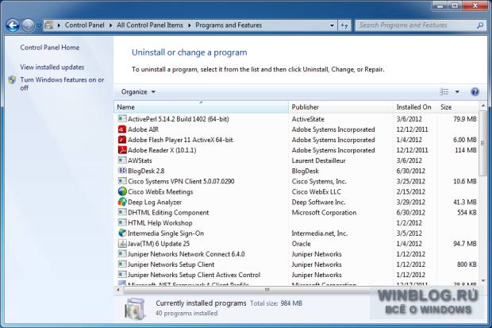
Task: Click the 41.3 MB size cell
Action: (465, 202)
